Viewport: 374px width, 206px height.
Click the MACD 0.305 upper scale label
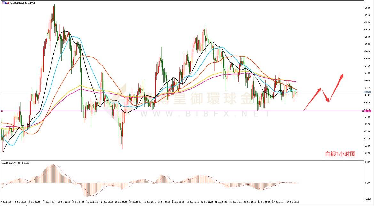(368, 162)
